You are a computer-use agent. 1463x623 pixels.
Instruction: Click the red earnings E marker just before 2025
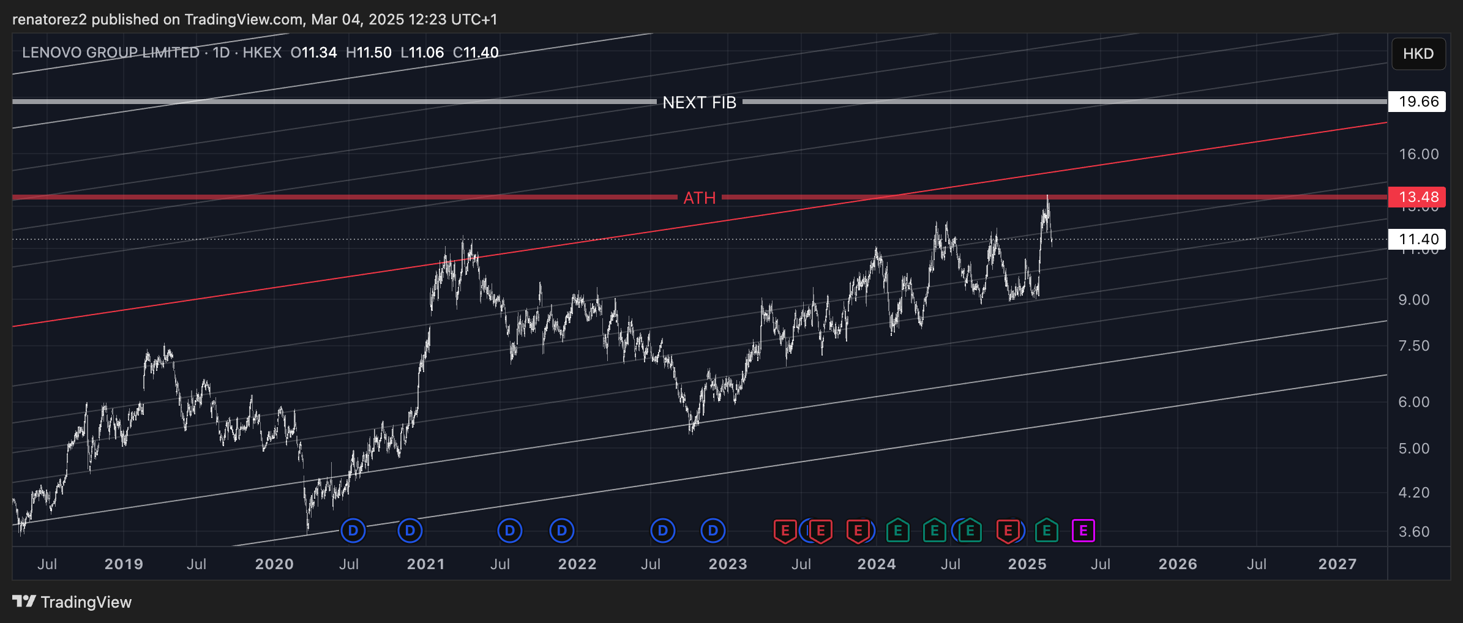coord(1008,531)
